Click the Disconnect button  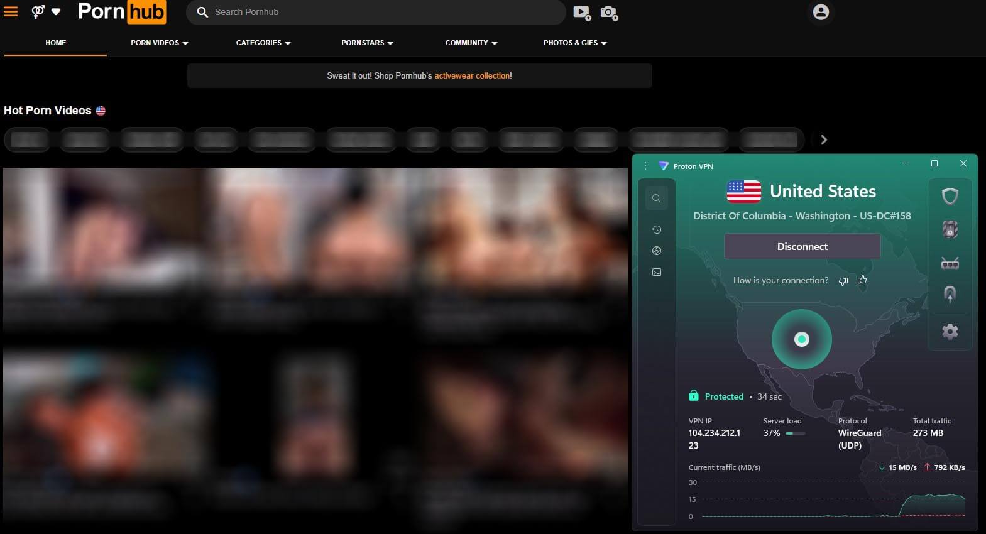[x=802, y=246]
